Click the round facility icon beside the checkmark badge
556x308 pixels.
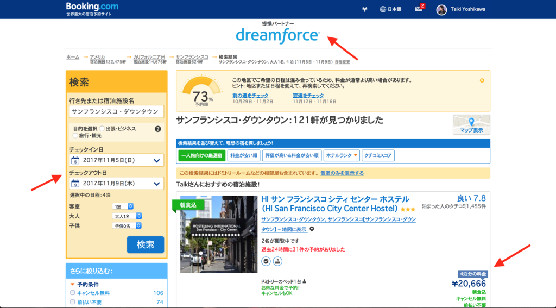tap(277, 261)
